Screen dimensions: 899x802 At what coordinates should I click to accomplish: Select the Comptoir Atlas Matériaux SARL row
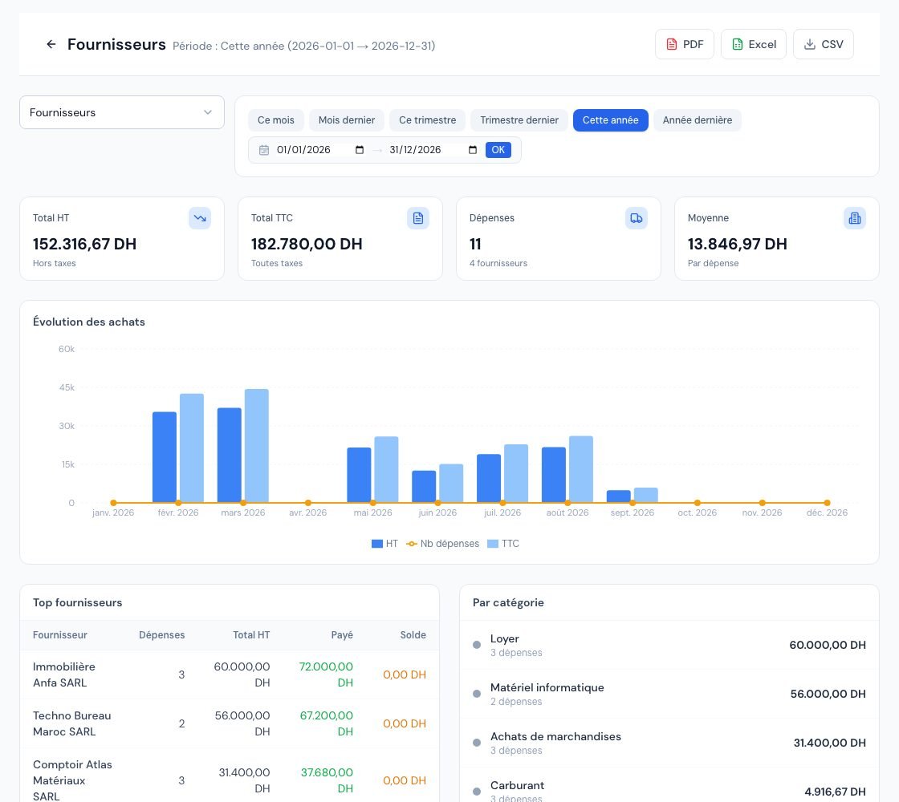230,776
